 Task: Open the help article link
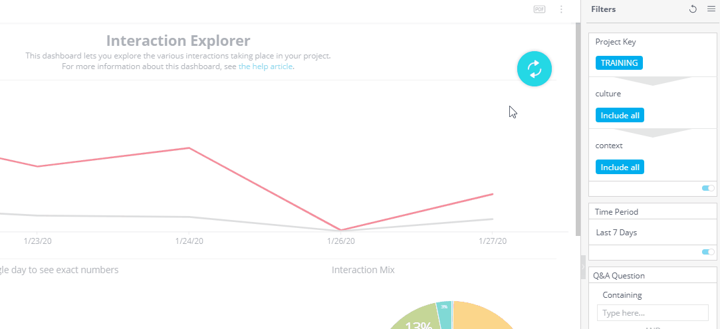pos(266,66)
